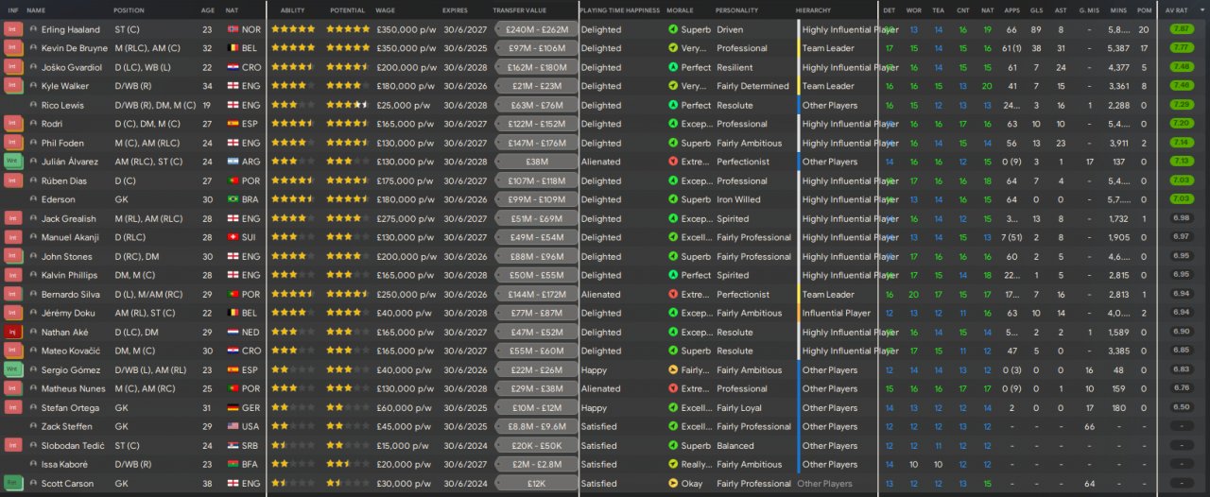Click Tedić's £20K - £50K transfer value
This screenshot has width=1210, height=497.
click(536, 445)
